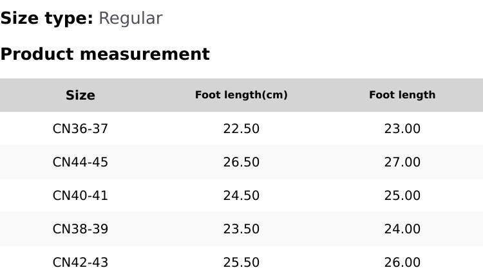Click the 25.50 foot length cell
This screenshot has height=279, width=483.
point(241,262)
